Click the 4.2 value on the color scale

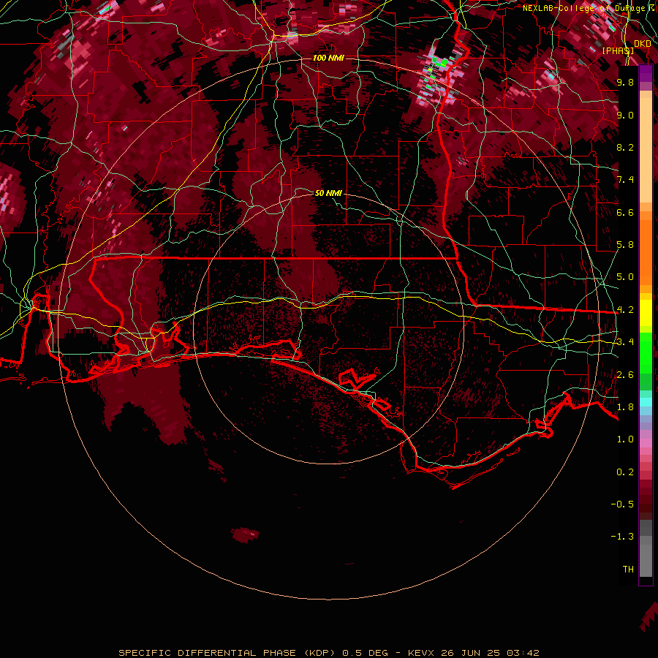pos(625,310)
